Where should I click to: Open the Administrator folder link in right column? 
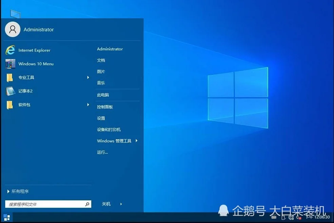point(110,49)
